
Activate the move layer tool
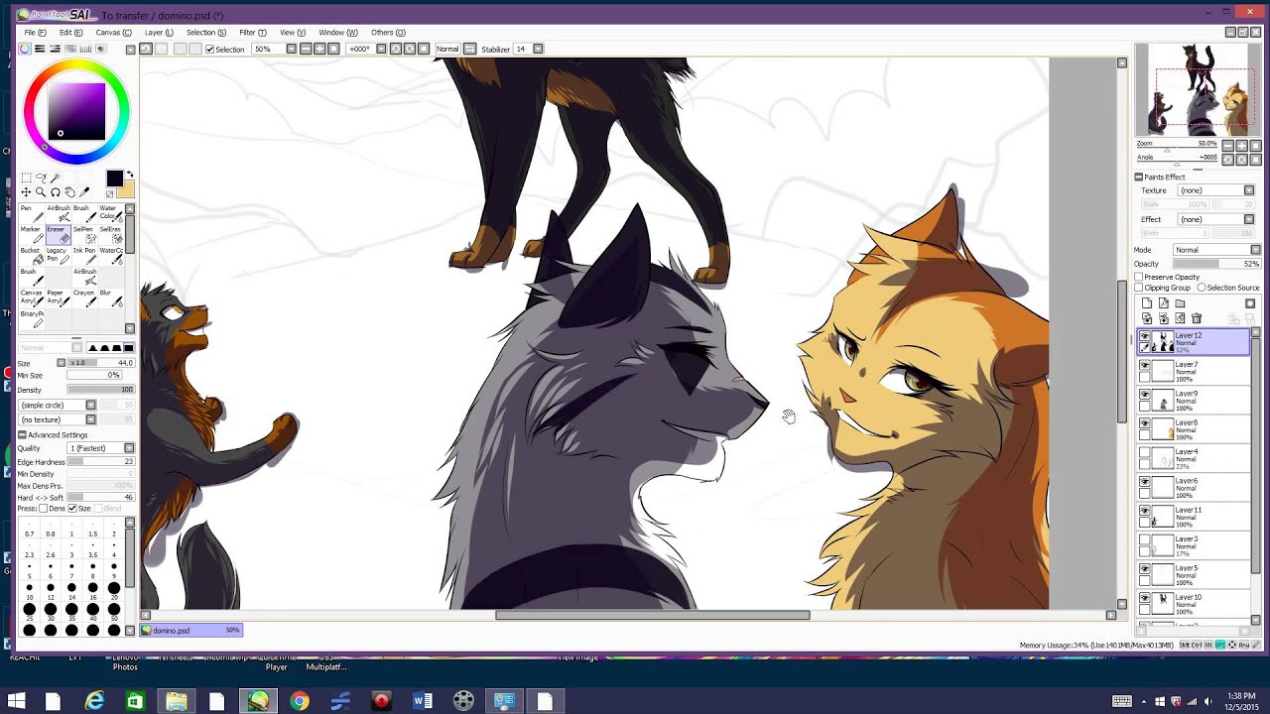pyautogui.click(x=26, y=192)
